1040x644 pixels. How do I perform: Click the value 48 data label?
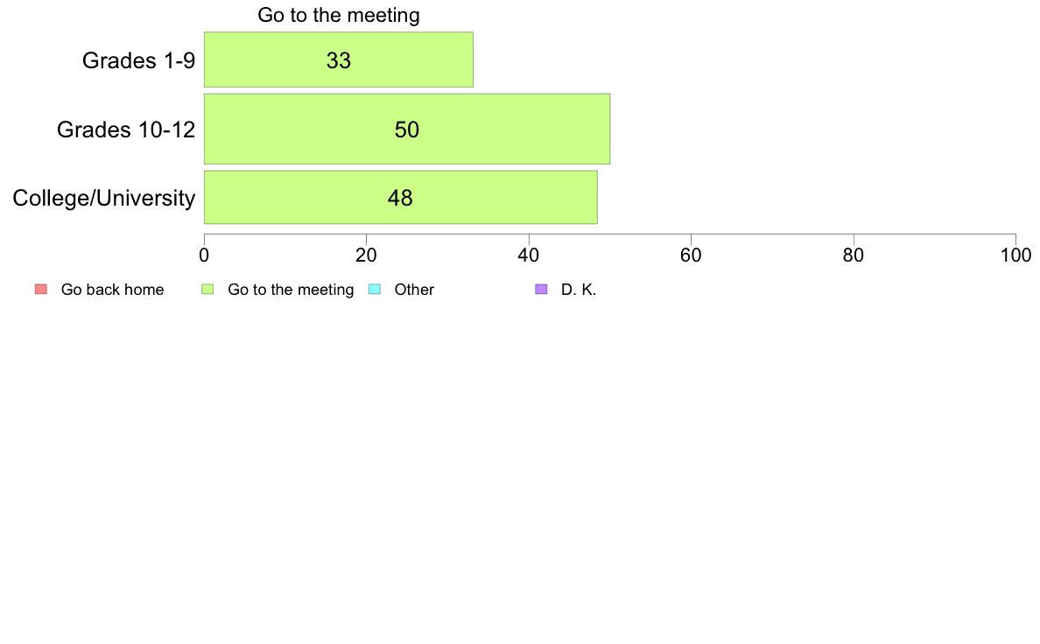click(400, 198)
